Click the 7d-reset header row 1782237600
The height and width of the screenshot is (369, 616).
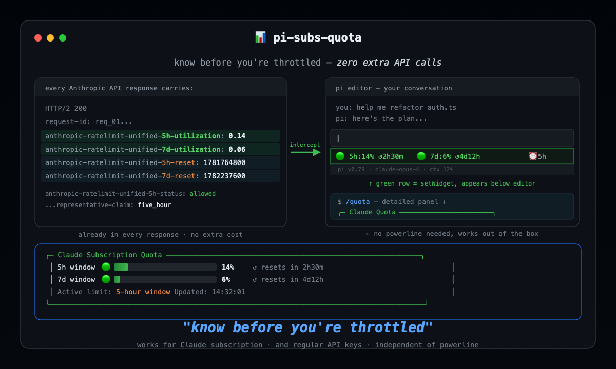(161, 176)
